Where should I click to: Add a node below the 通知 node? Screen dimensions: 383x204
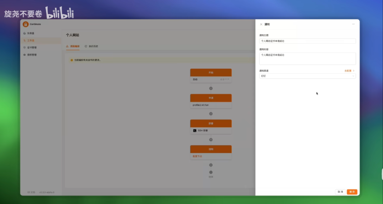tap(211, 165)
